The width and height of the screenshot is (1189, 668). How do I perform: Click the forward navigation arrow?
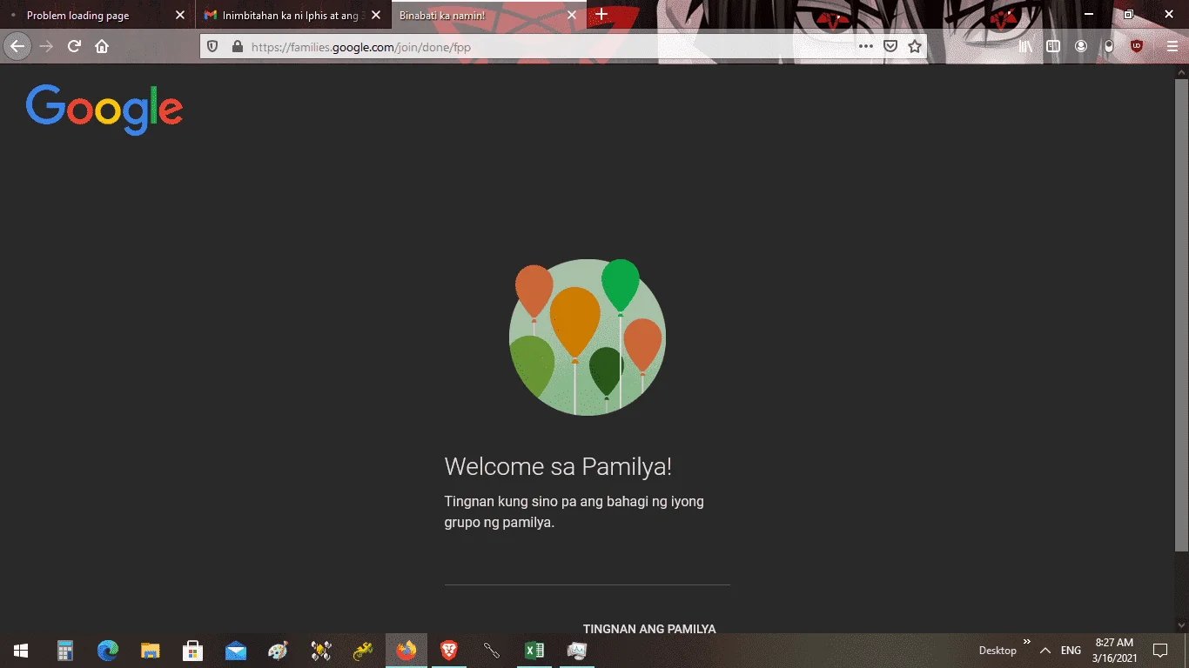pyautogui.click(x=46, y=46)
